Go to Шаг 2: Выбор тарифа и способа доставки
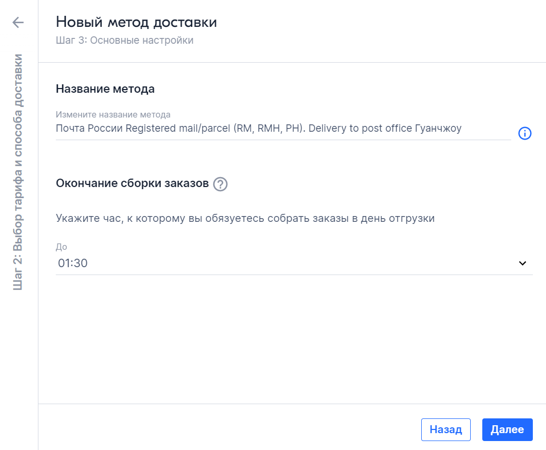Image resolution: width=546 pixels, height=450 pixels. click(18, 172)
